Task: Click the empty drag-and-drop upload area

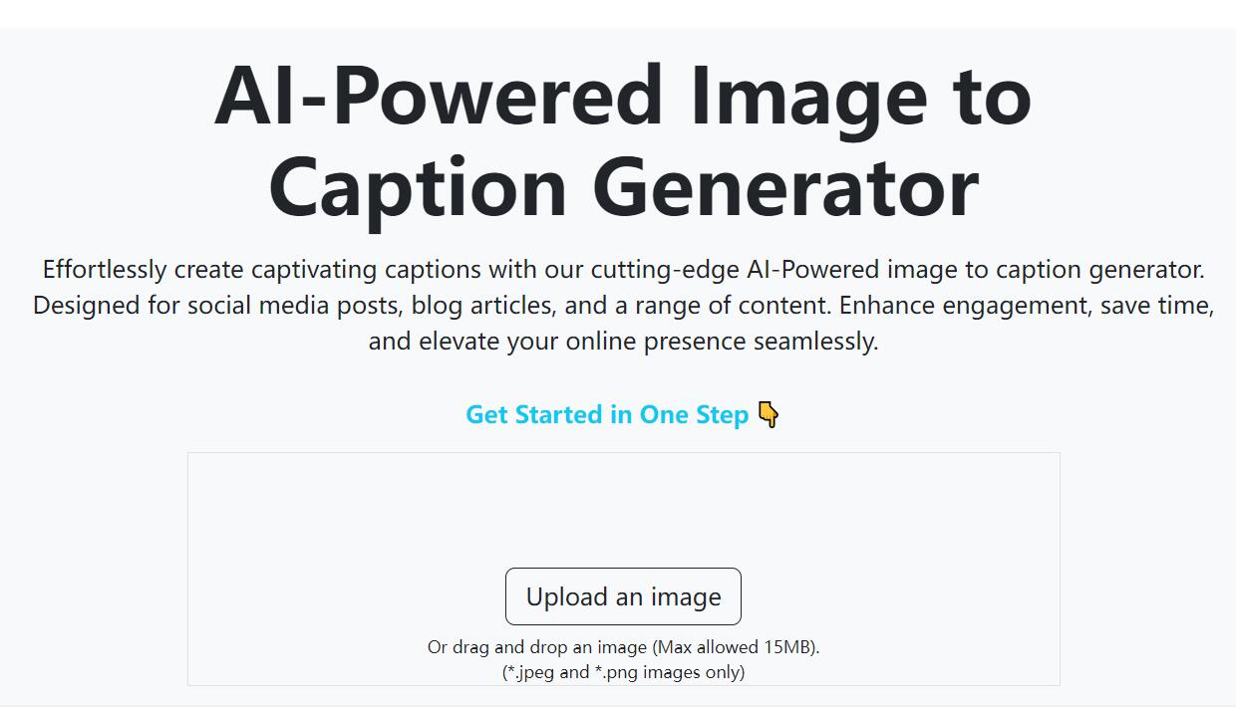Action: point(623,510)
